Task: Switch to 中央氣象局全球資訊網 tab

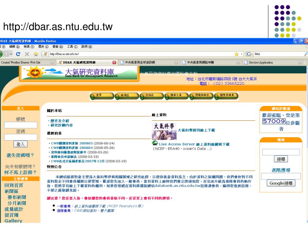Action: pyautogui.click(x=149, y=63)
